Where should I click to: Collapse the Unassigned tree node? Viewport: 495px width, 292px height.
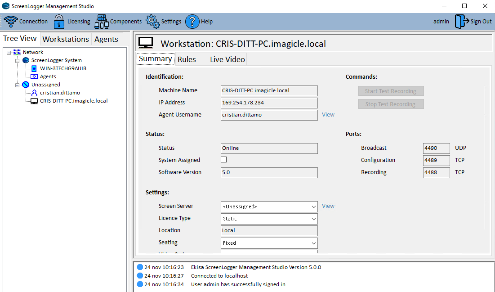coord(18,85)
